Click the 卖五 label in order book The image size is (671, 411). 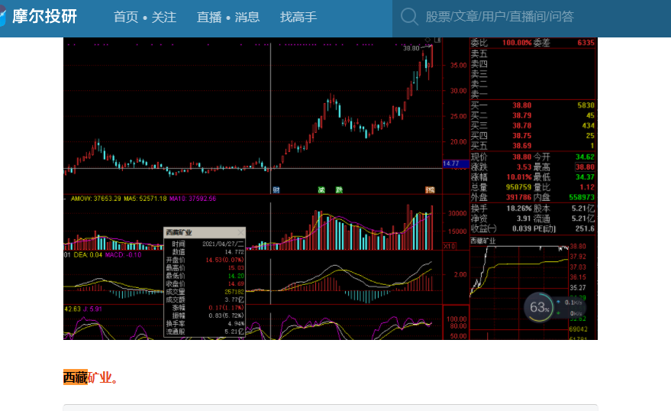[479, 54]
